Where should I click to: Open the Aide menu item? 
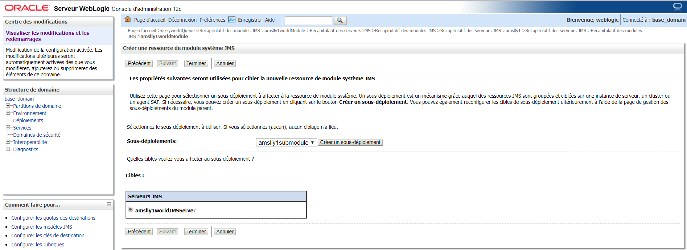click(x=270, y=20)
